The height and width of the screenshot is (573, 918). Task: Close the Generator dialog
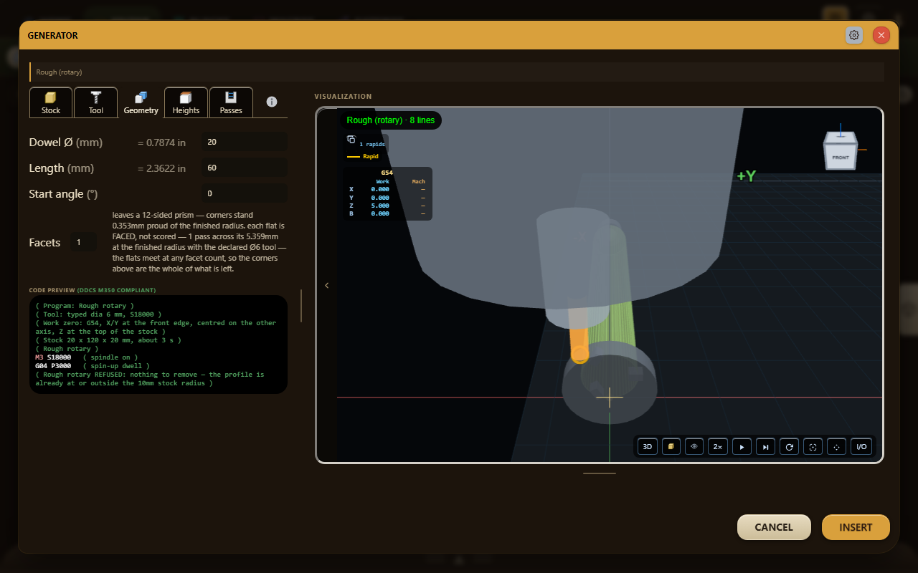(881, 35)
